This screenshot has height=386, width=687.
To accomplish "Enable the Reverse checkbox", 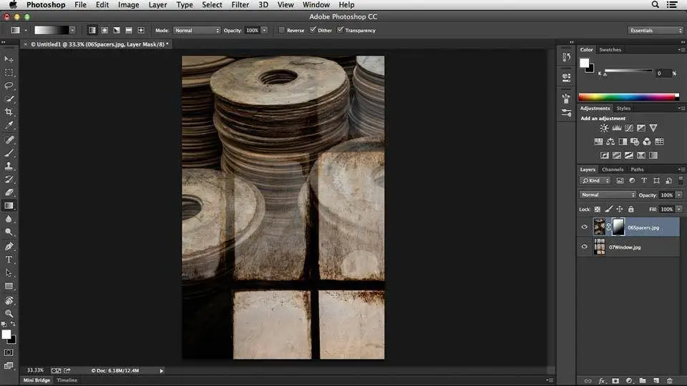I will [282, 31].
